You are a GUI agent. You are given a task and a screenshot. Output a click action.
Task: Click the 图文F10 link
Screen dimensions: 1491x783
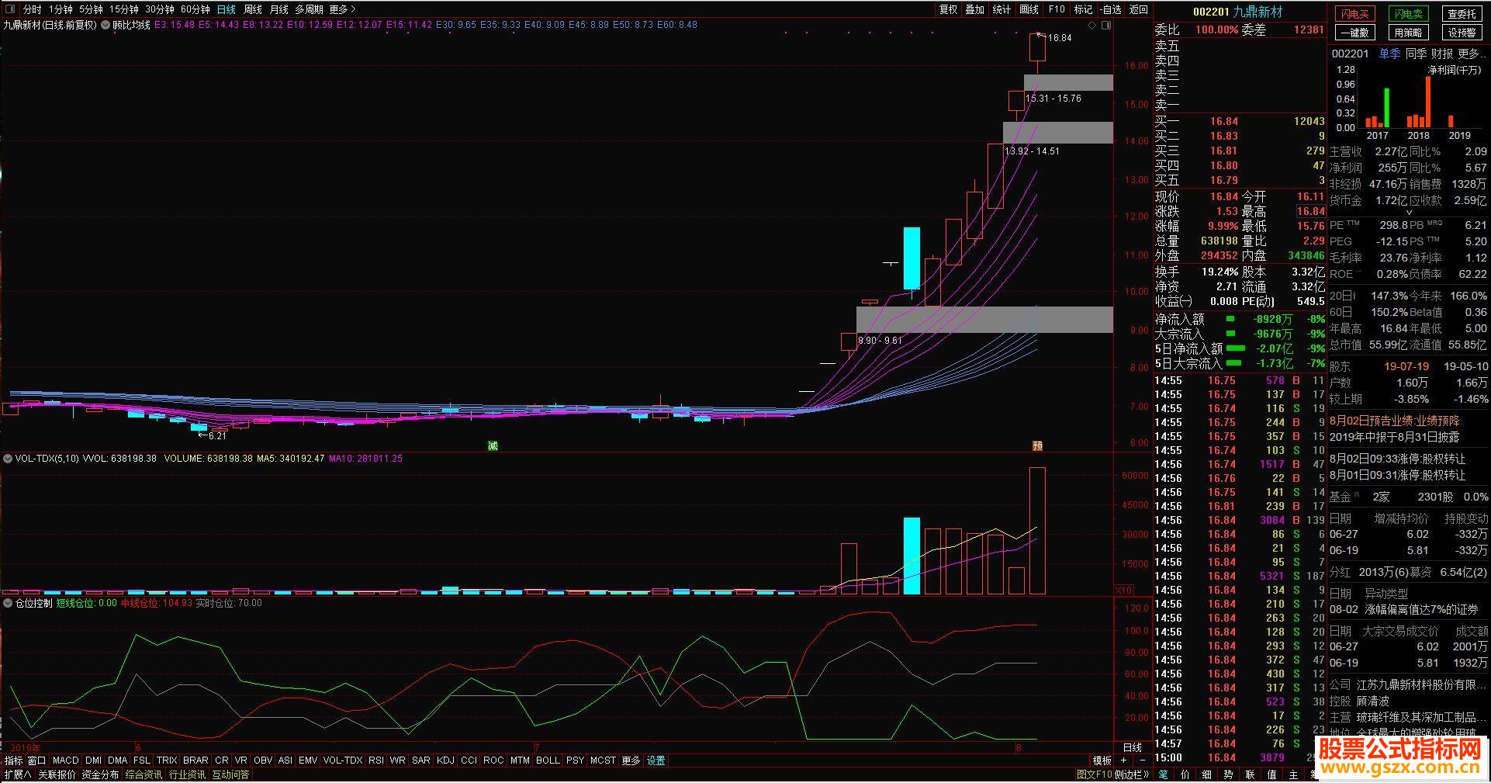(x=1095, y=774)
